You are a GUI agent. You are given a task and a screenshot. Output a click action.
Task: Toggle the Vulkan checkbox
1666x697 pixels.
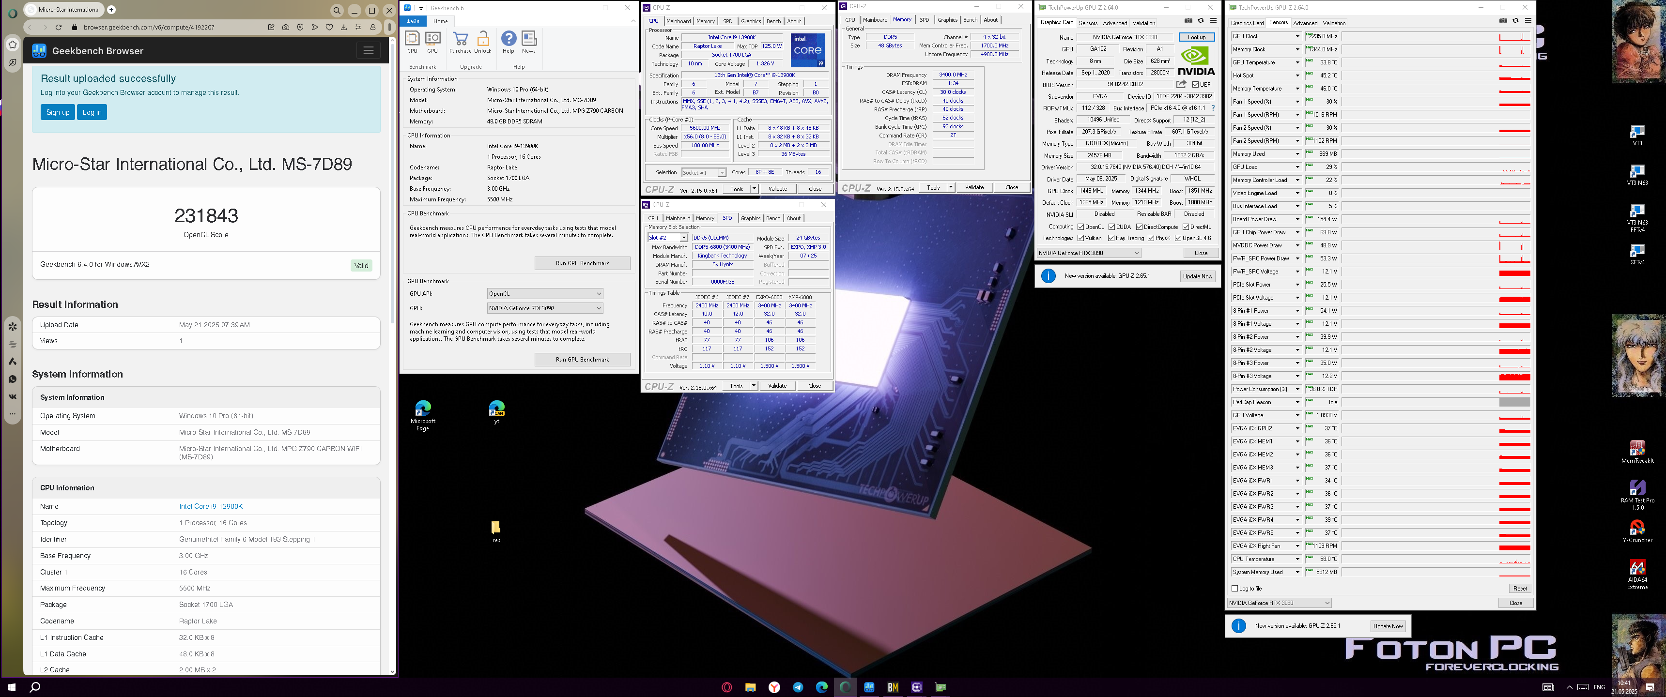click(x=1080, y=238)
